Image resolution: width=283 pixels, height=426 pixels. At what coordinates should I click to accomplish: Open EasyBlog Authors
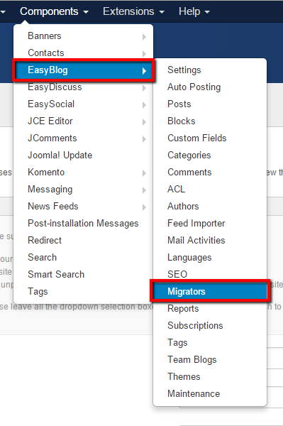click(x=210, y=207)
